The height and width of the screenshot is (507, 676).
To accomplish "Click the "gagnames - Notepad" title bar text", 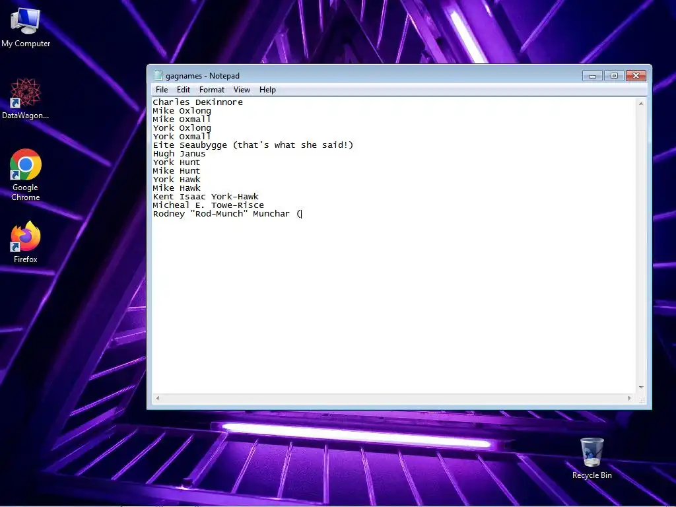I will [203, 76].
